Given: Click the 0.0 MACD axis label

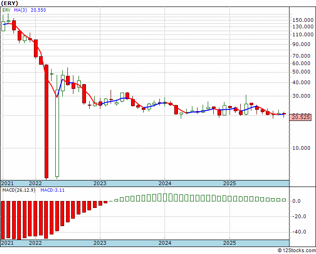Looking at the screenshot, I should point(296,201).
